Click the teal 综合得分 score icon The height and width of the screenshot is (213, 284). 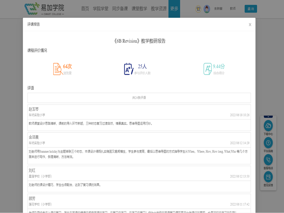[x=207, y=69]
